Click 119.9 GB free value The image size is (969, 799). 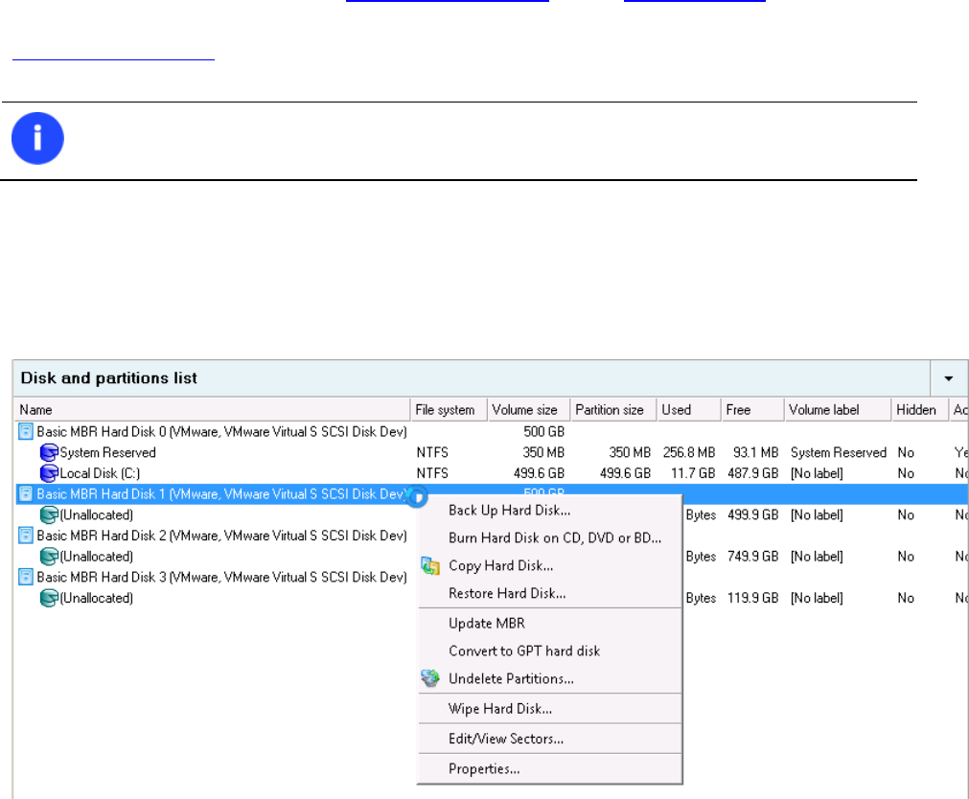point(752,598)
